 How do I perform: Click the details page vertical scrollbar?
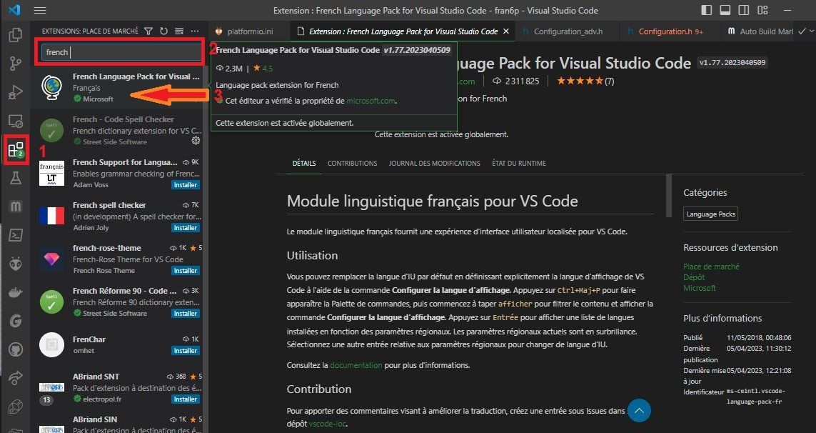669,195
